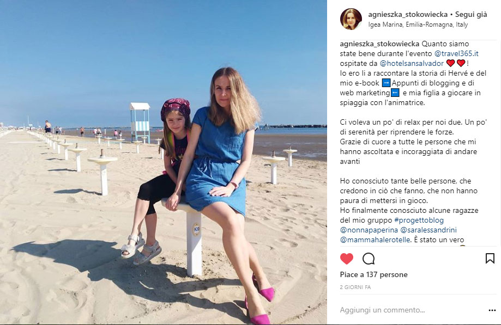Open the @mammahalerotelle profile
The height and width of the screenshot is (325, 501).
coord(375,240)
